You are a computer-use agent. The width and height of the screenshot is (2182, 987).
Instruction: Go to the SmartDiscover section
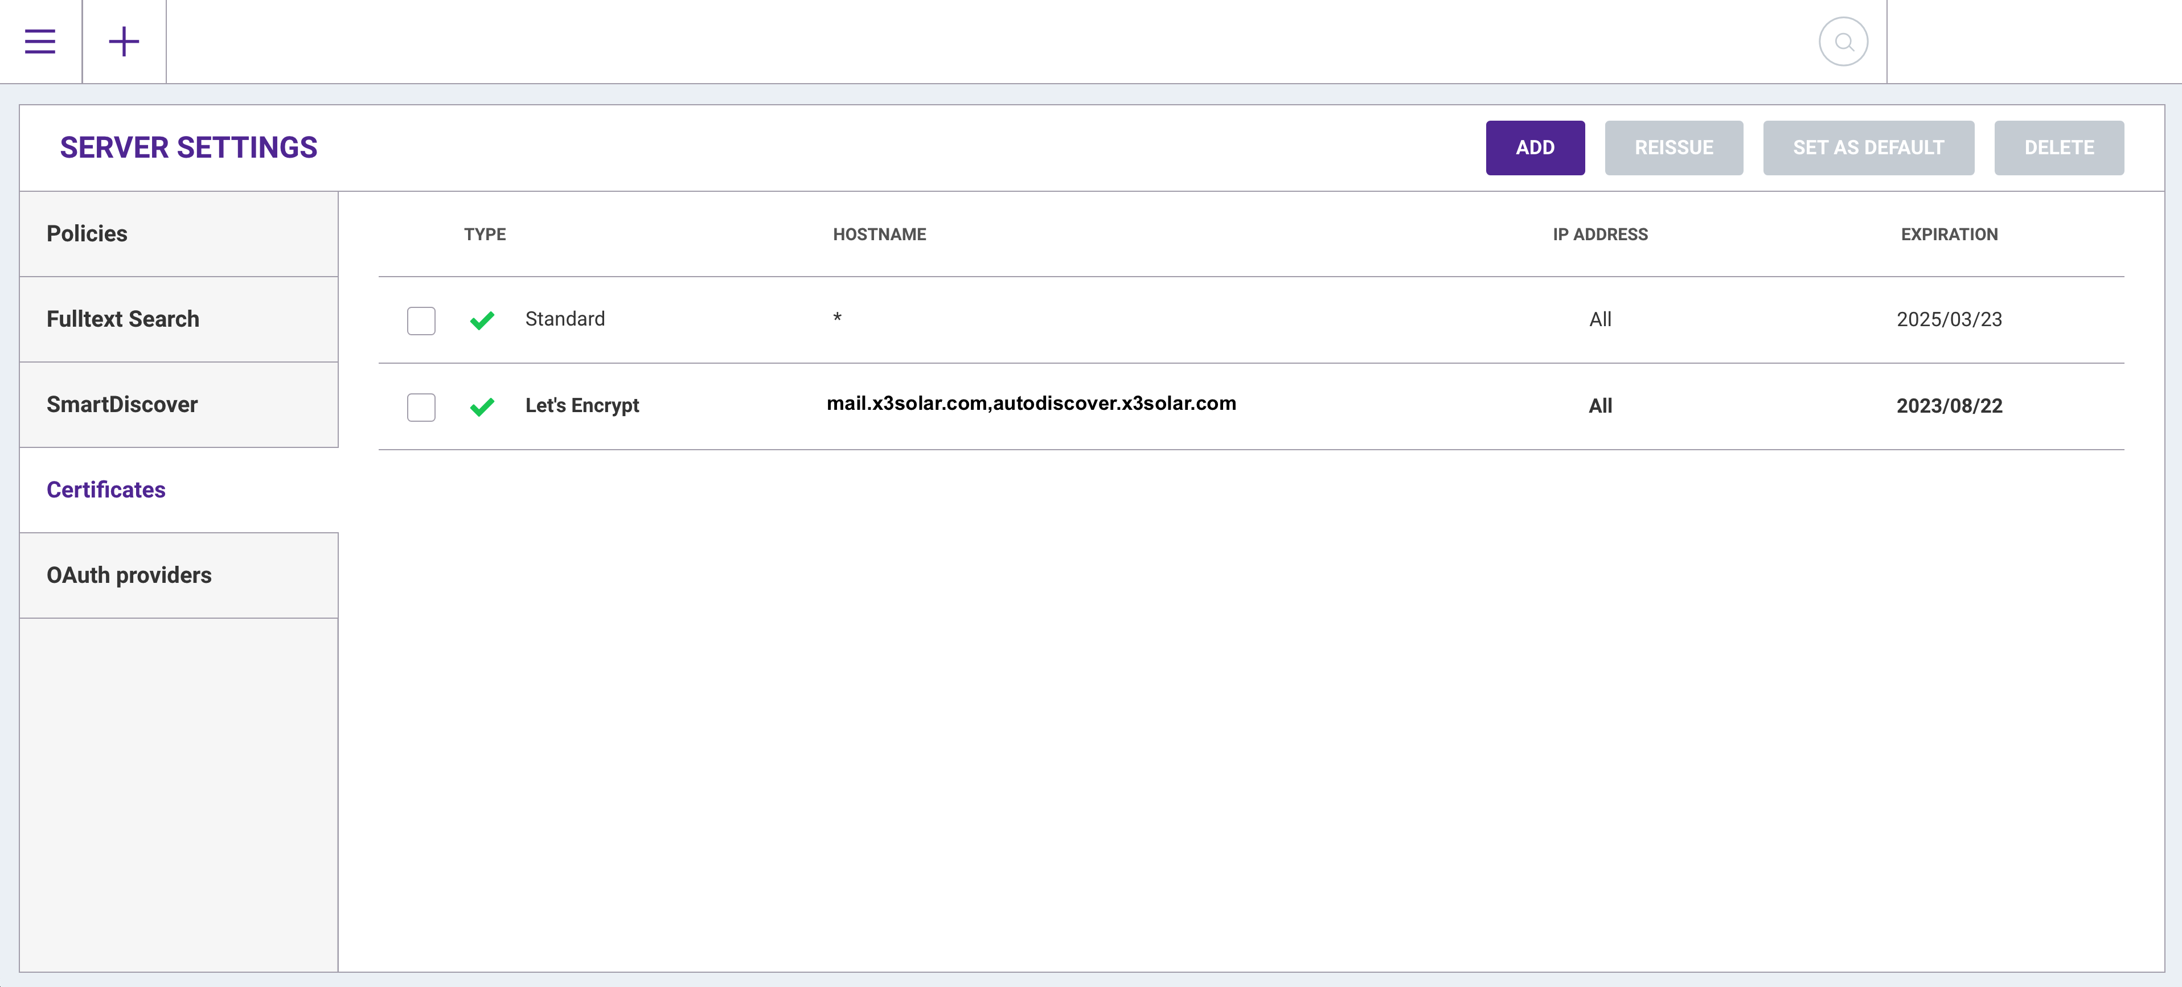click(x=121, y=405)
